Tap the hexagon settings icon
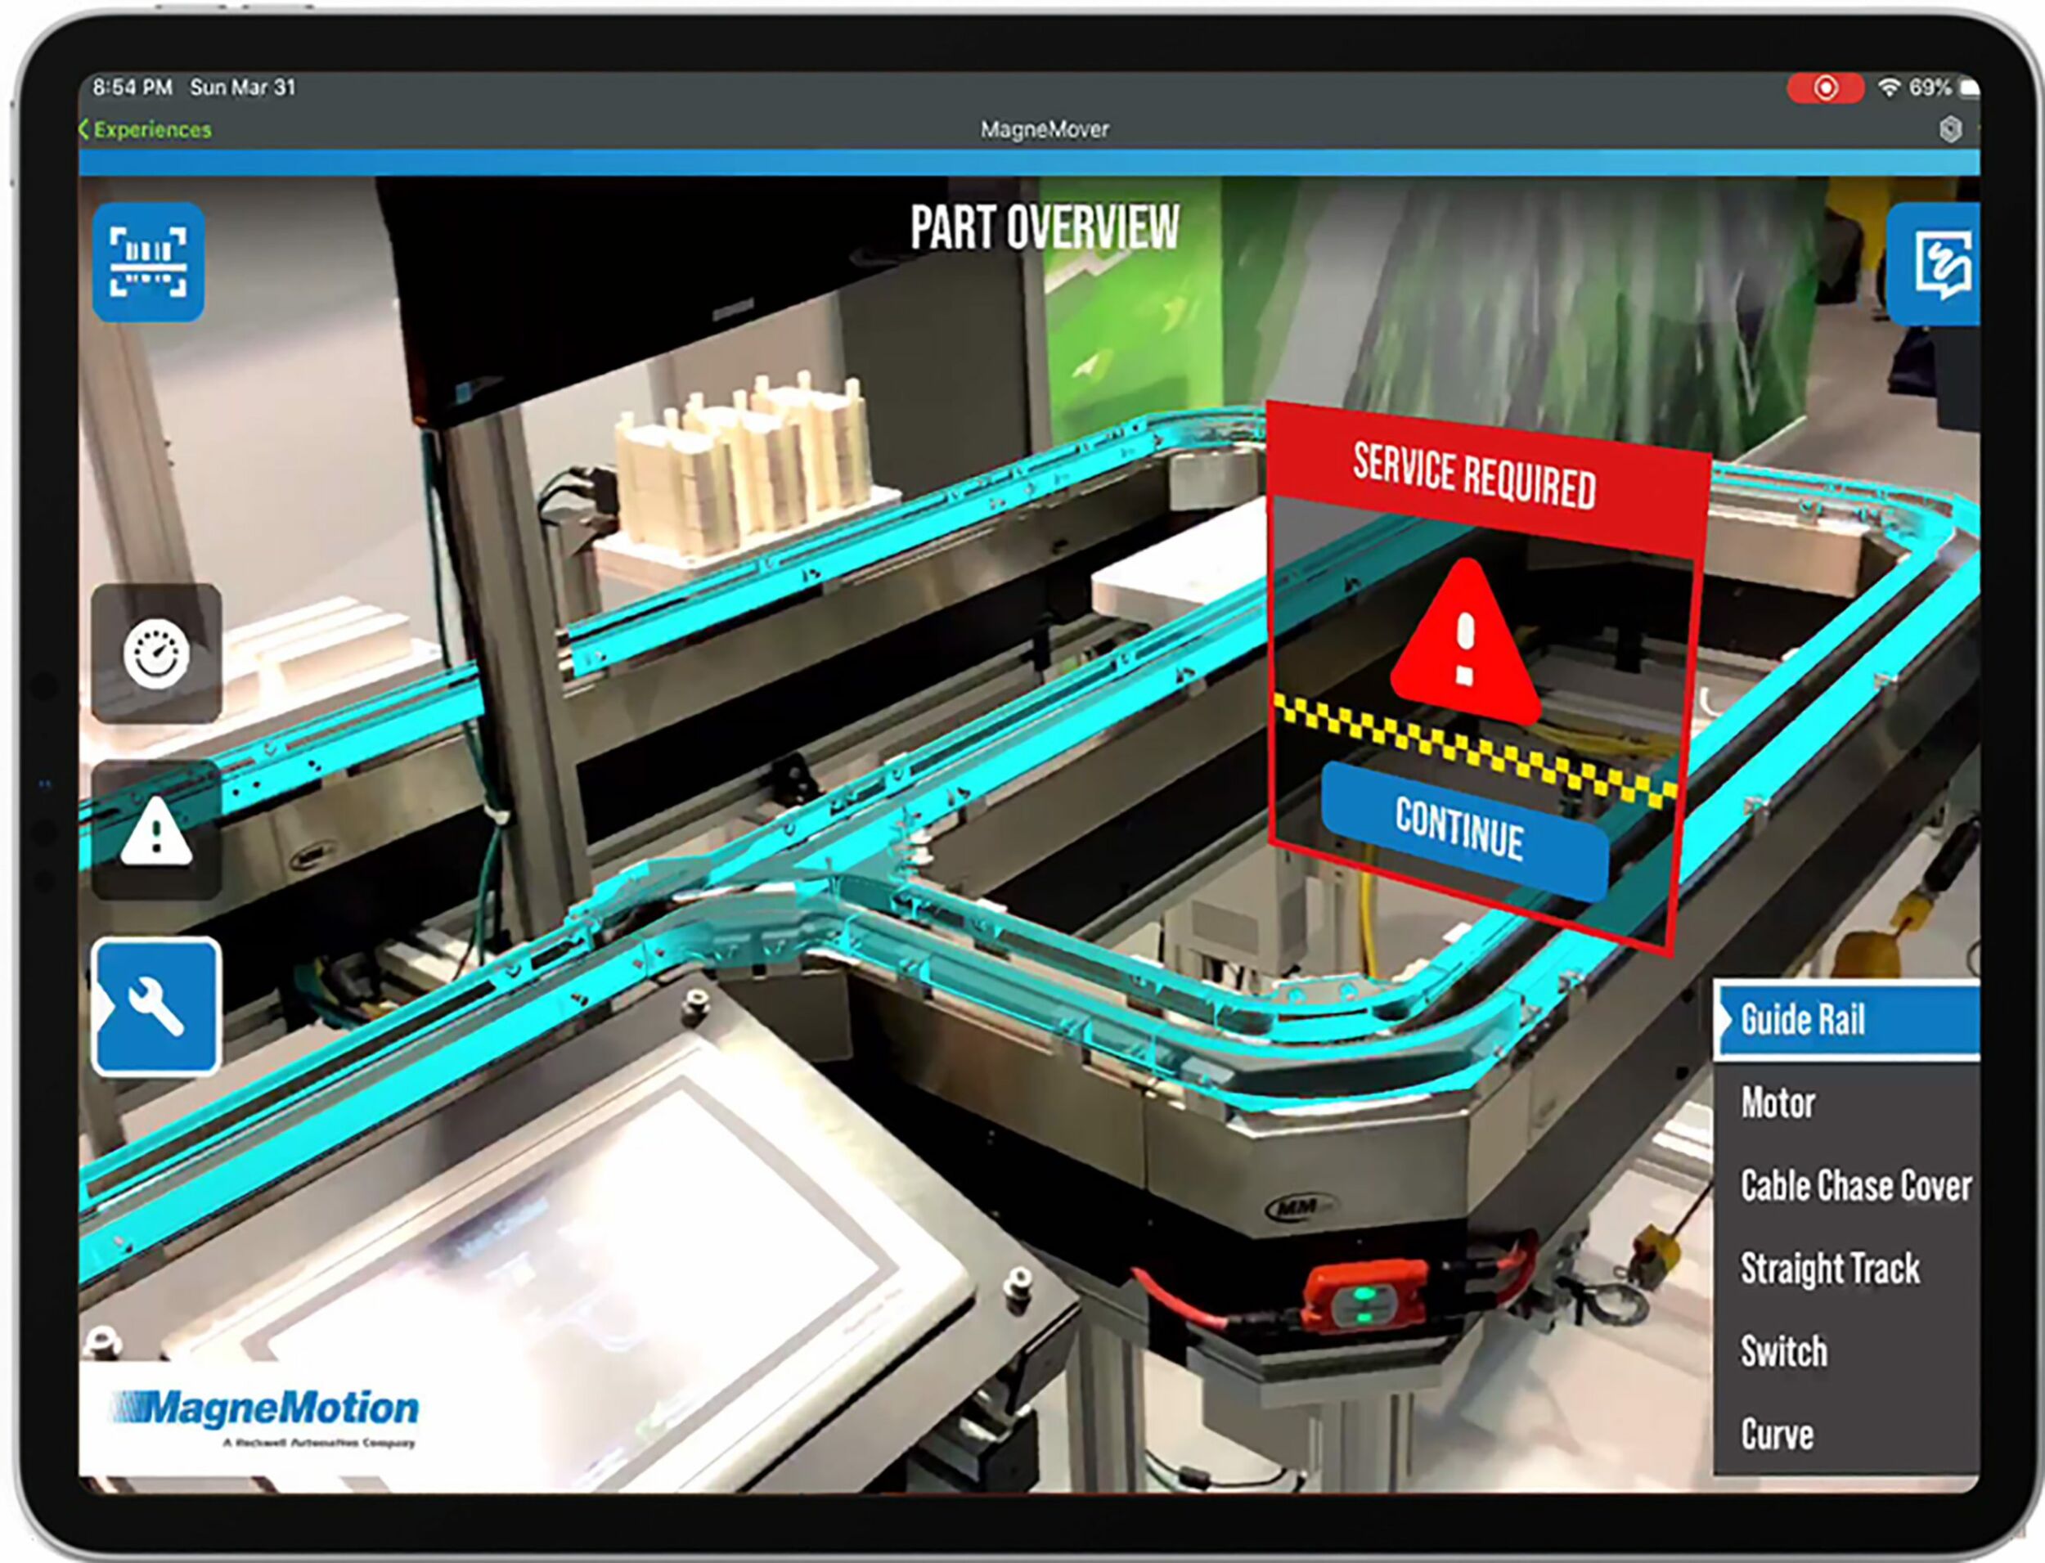The height and width of the screenshot is (1563, 2045). click(1950, 129)
